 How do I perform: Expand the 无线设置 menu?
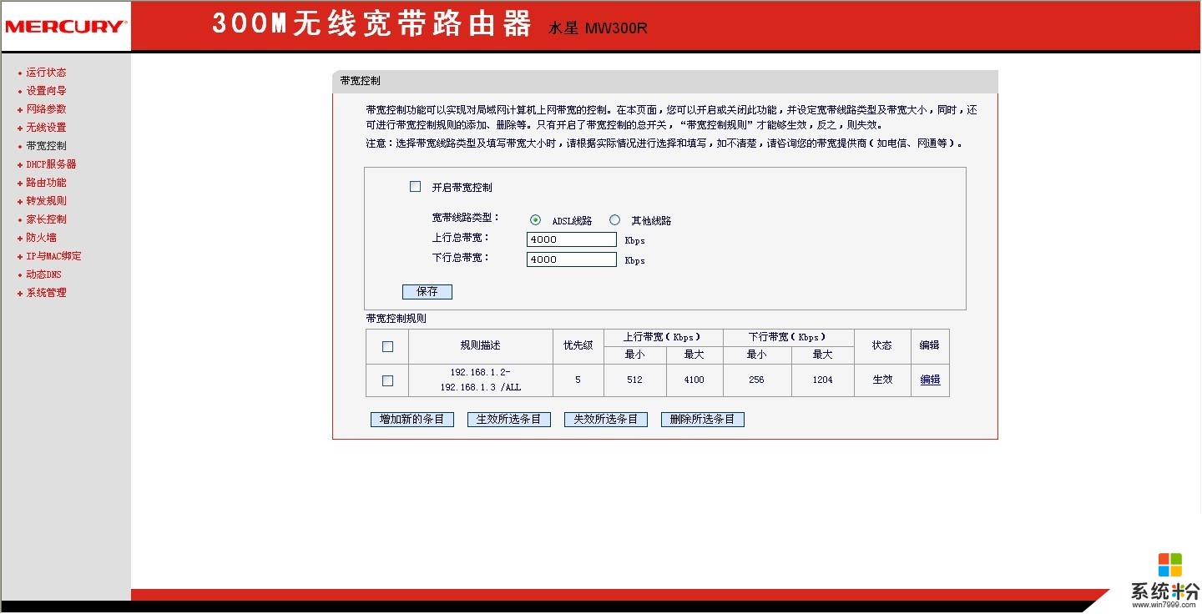[x=46, y=128]
